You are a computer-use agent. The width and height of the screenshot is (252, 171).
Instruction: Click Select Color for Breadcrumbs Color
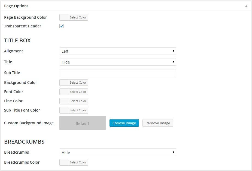[x=78, y=162]
